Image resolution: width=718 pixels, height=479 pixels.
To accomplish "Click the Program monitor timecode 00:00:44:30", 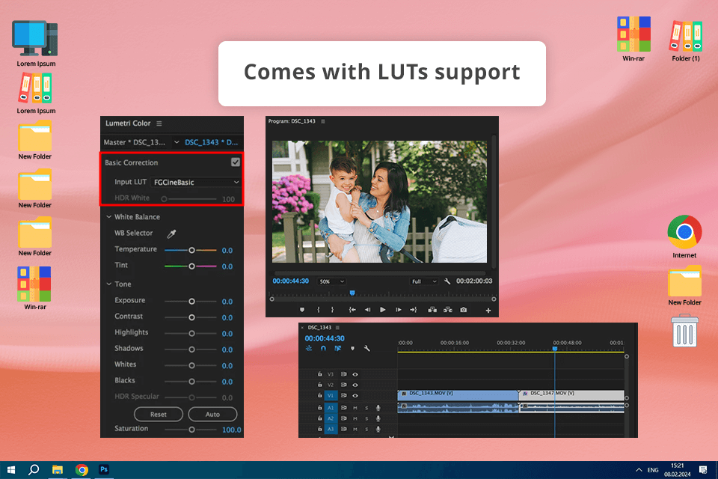I will click(x=291, y=281).
